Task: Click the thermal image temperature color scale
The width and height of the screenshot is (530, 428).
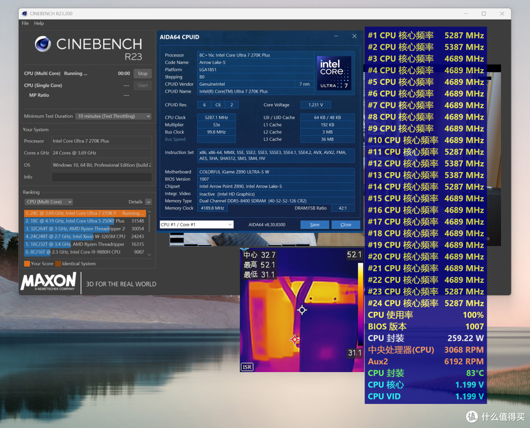Action: coord(360,304)
